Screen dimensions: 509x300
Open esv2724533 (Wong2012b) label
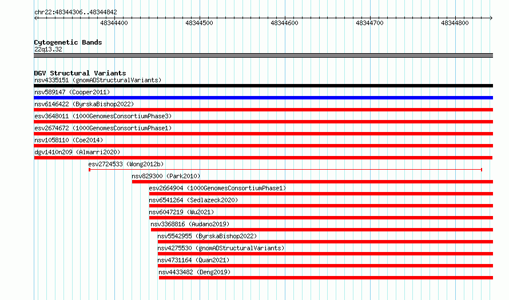tap(126, 164)
